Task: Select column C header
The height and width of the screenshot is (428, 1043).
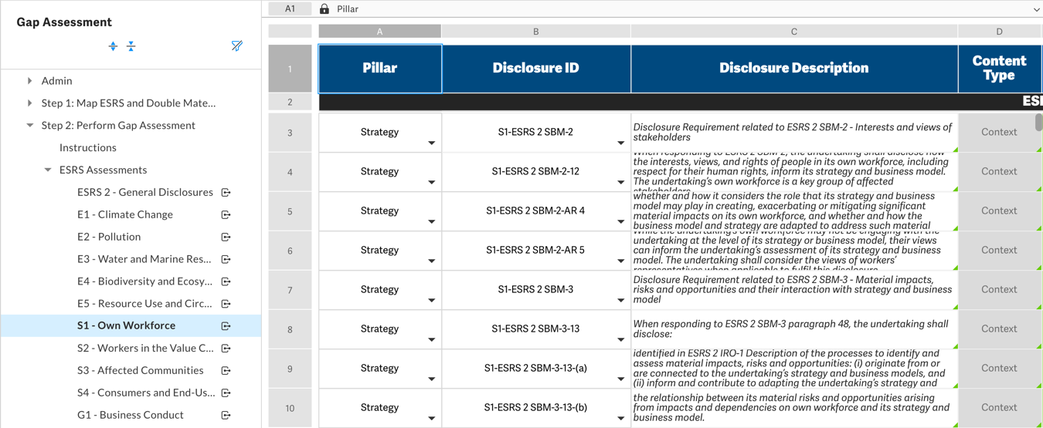Action: tap(794, 32)
